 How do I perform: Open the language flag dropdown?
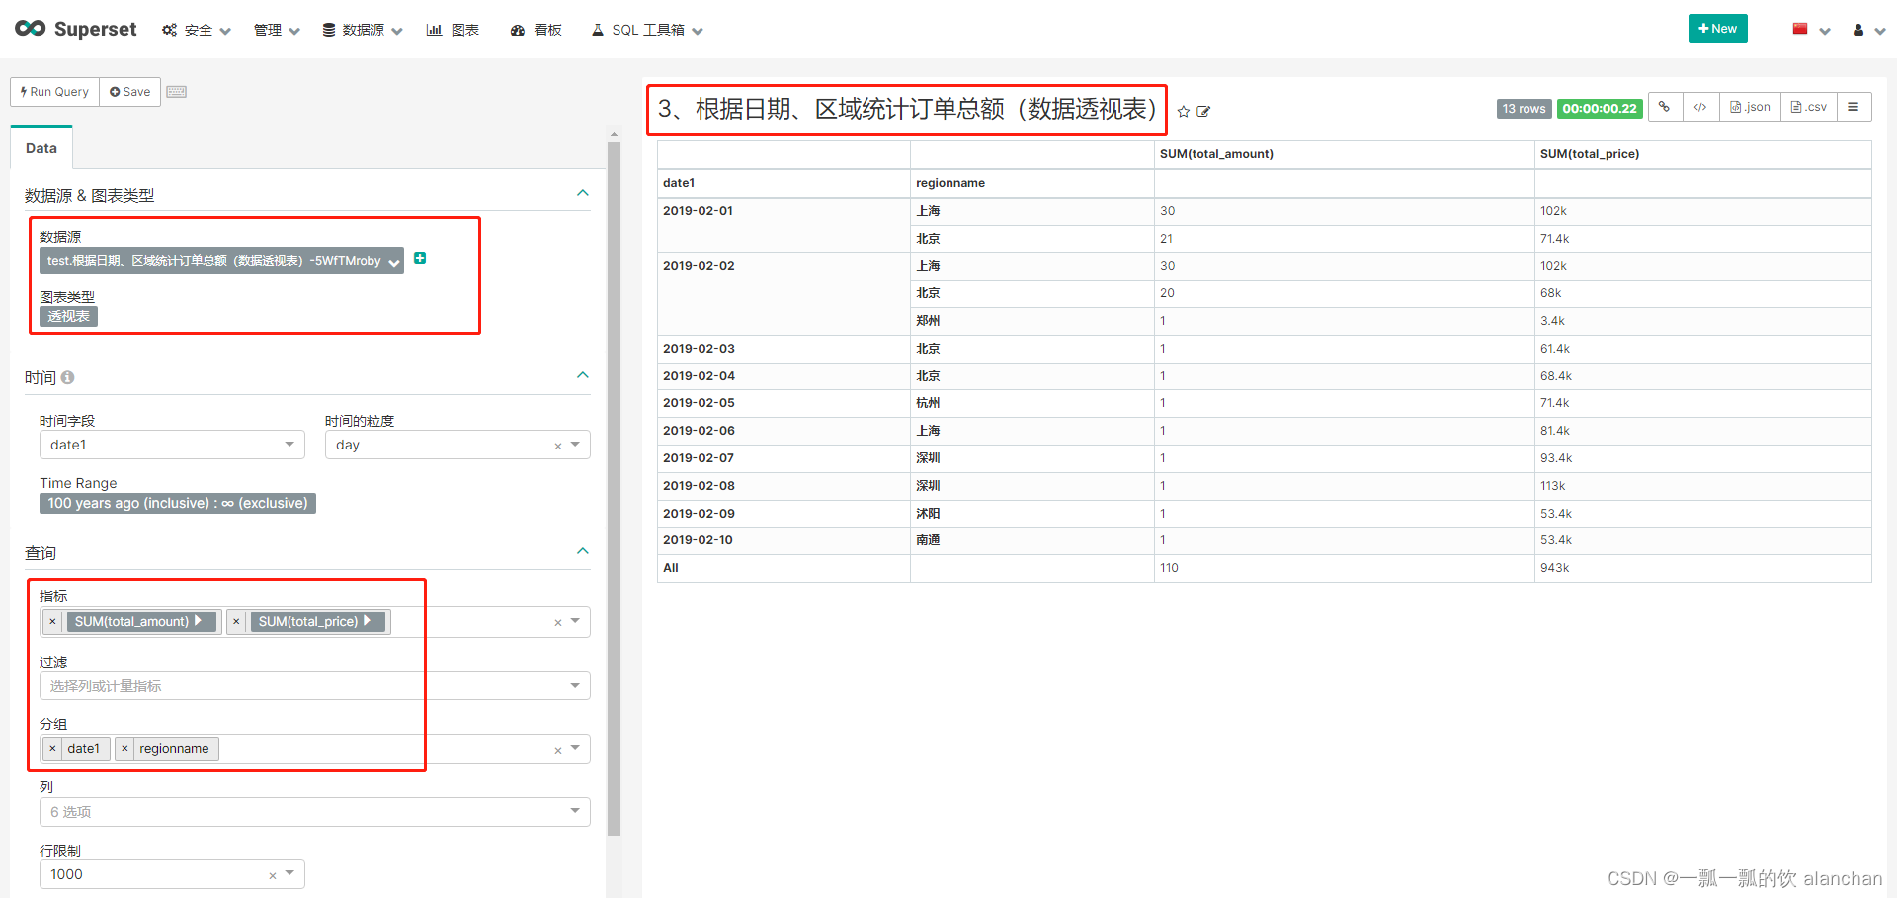(1812, 30)
